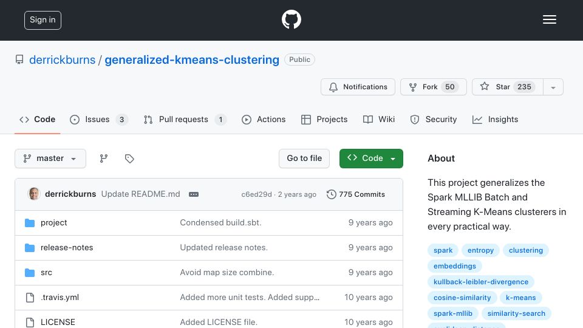
Task: Select the kullback-leibler-divergence topic tag
Action: pos(481,282)
